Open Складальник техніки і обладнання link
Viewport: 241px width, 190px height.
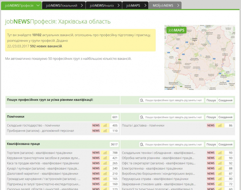coord(158,153)
